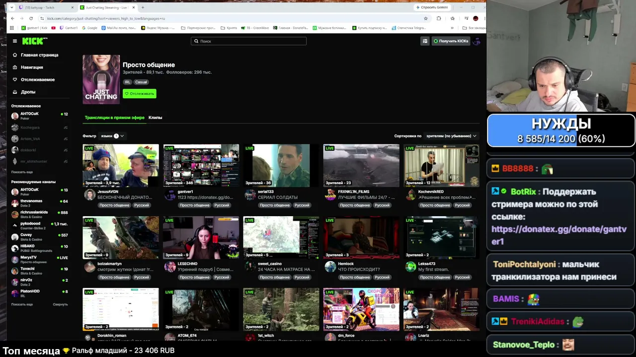Expand Показать еще under Рекомендуемые каналы
This screenshot has width=636, height=357.
22,304
